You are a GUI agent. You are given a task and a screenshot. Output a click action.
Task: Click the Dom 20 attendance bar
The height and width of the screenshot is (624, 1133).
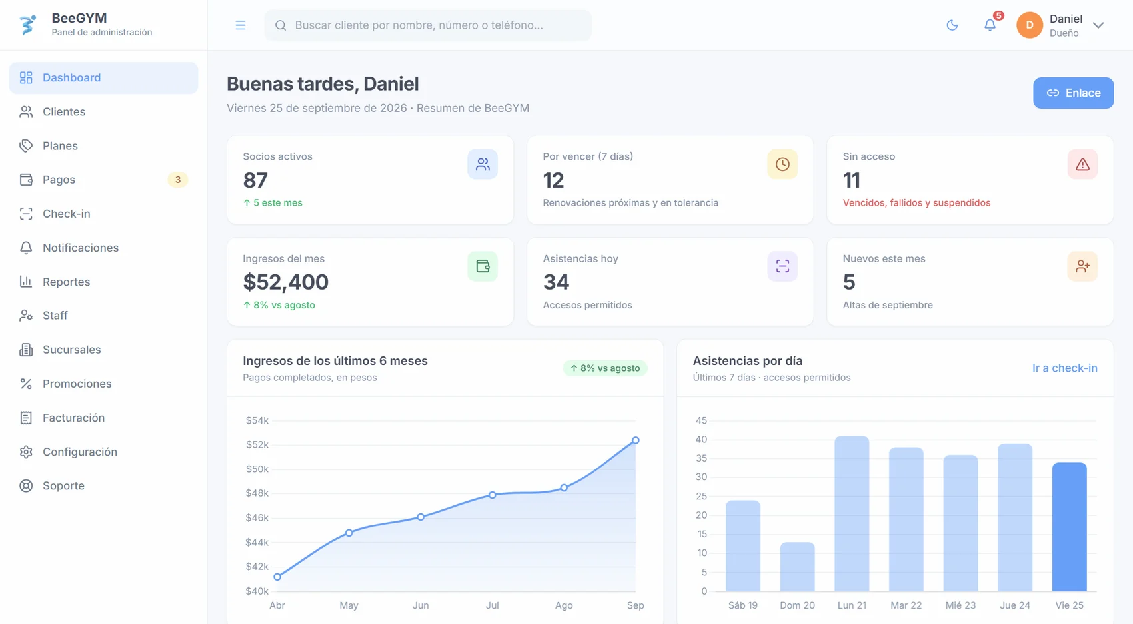tap(797, 567)
